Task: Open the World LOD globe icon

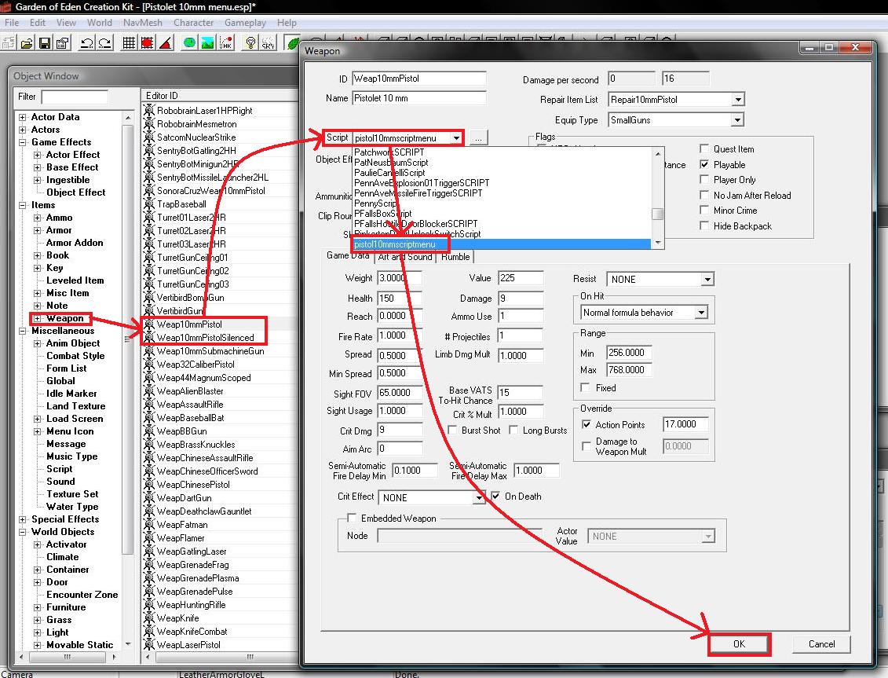Action: pos(189,42)
